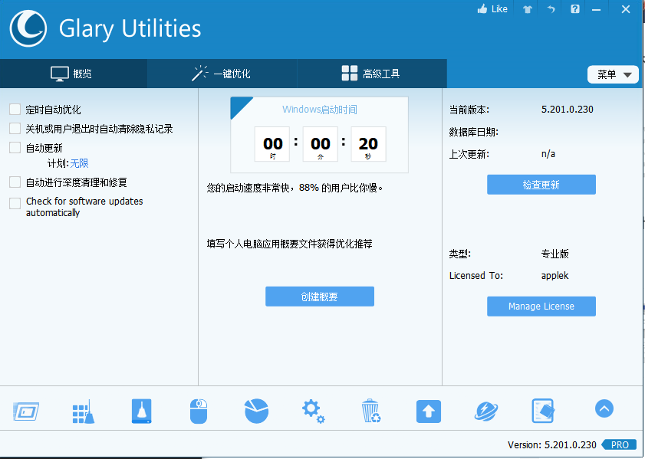The height and width of the screenshot is (459, 645).
Task: Open process manager gears icon
Action: coord(313,411)
